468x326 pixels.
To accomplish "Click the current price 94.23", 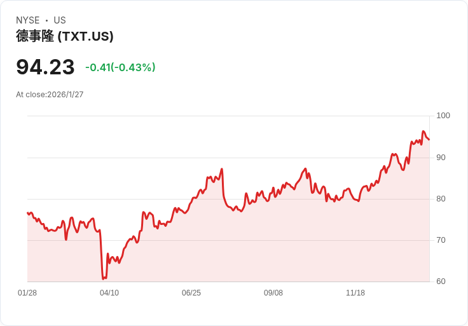I will coord(45,67).
